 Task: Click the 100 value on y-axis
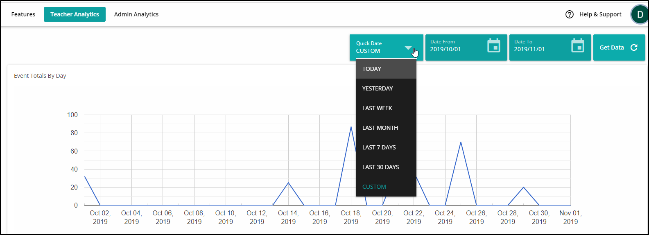click(72, 115)
